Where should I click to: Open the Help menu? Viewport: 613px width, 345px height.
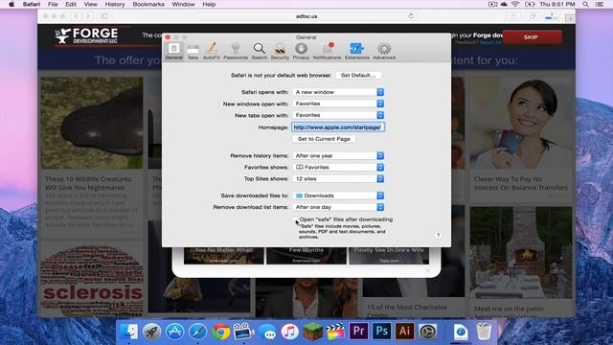click(x=209, y=4)
